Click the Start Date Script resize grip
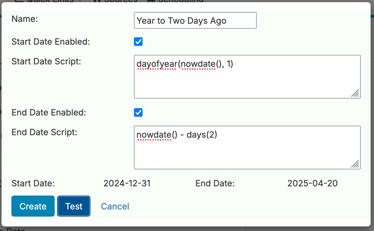The image size is (374, 231). click(355, 93)
